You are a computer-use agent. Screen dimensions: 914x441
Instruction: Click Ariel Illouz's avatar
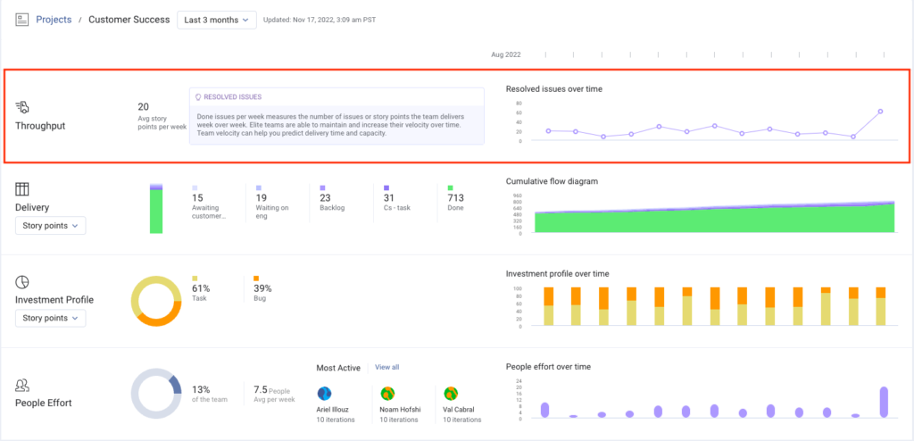[324, 393]
